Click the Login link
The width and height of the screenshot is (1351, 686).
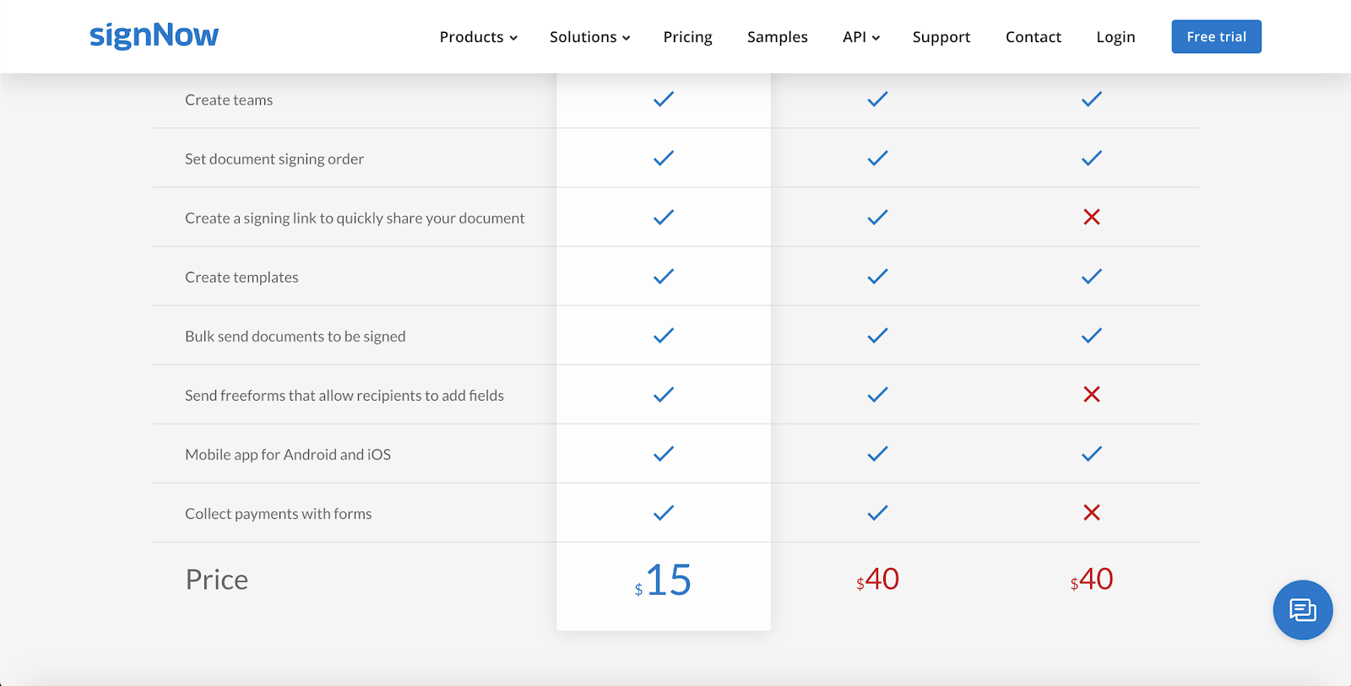pyautogui.click(x=1115, y=37)
